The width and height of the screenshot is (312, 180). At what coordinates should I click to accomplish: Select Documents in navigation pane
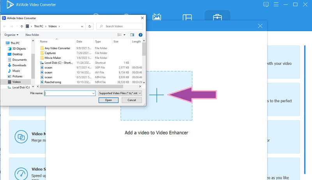[19, 60]
